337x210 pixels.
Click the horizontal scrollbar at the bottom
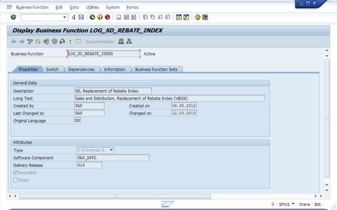tap(115, 196)
